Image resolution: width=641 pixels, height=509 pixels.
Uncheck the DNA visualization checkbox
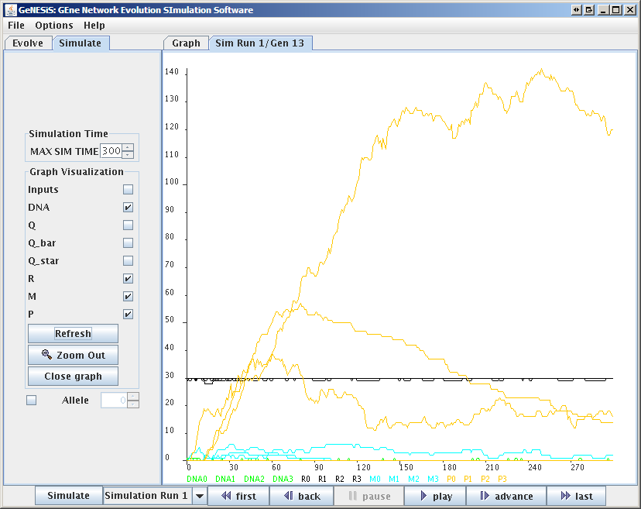(x=128, y=208)
